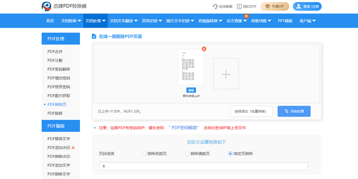The height and width of the screenshot is (179, 358).
Task: Open PDF替换文字 in sidebar
Action: (59, 139)
